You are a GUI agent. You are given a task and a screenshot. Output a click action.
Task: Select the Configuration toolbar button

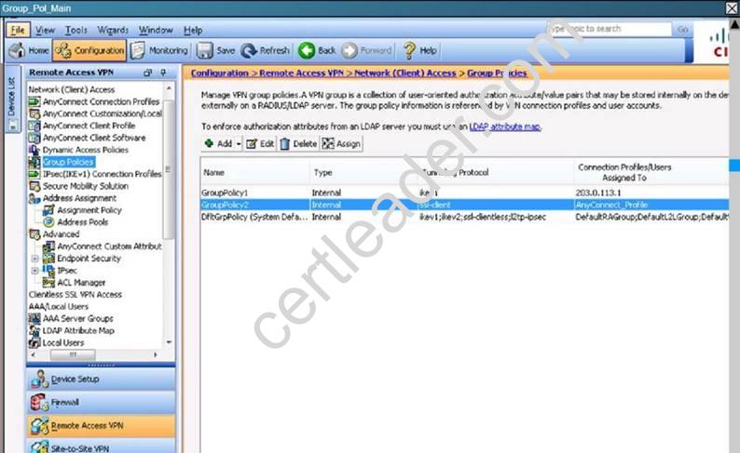coord(89,50)
